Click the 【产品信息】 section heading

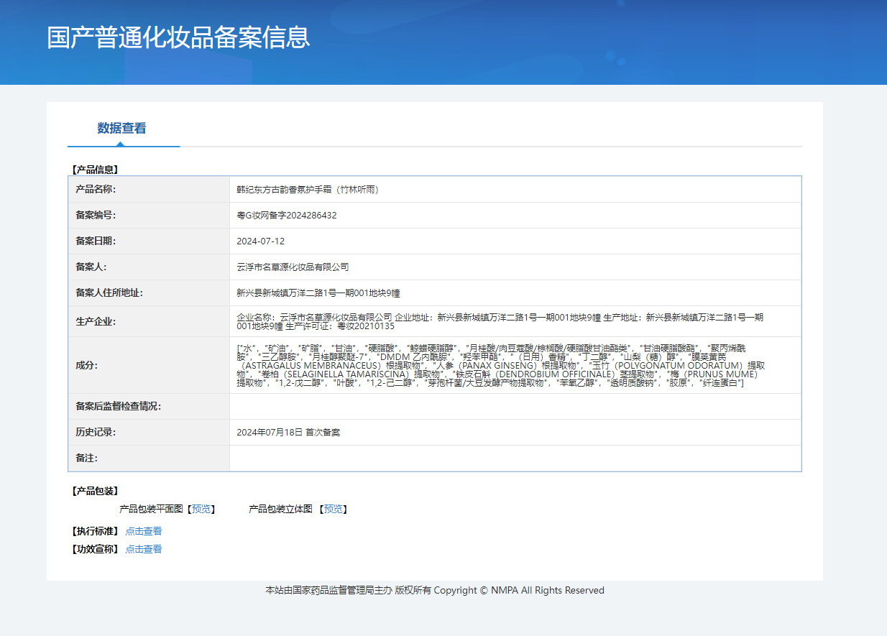[94, 170]
